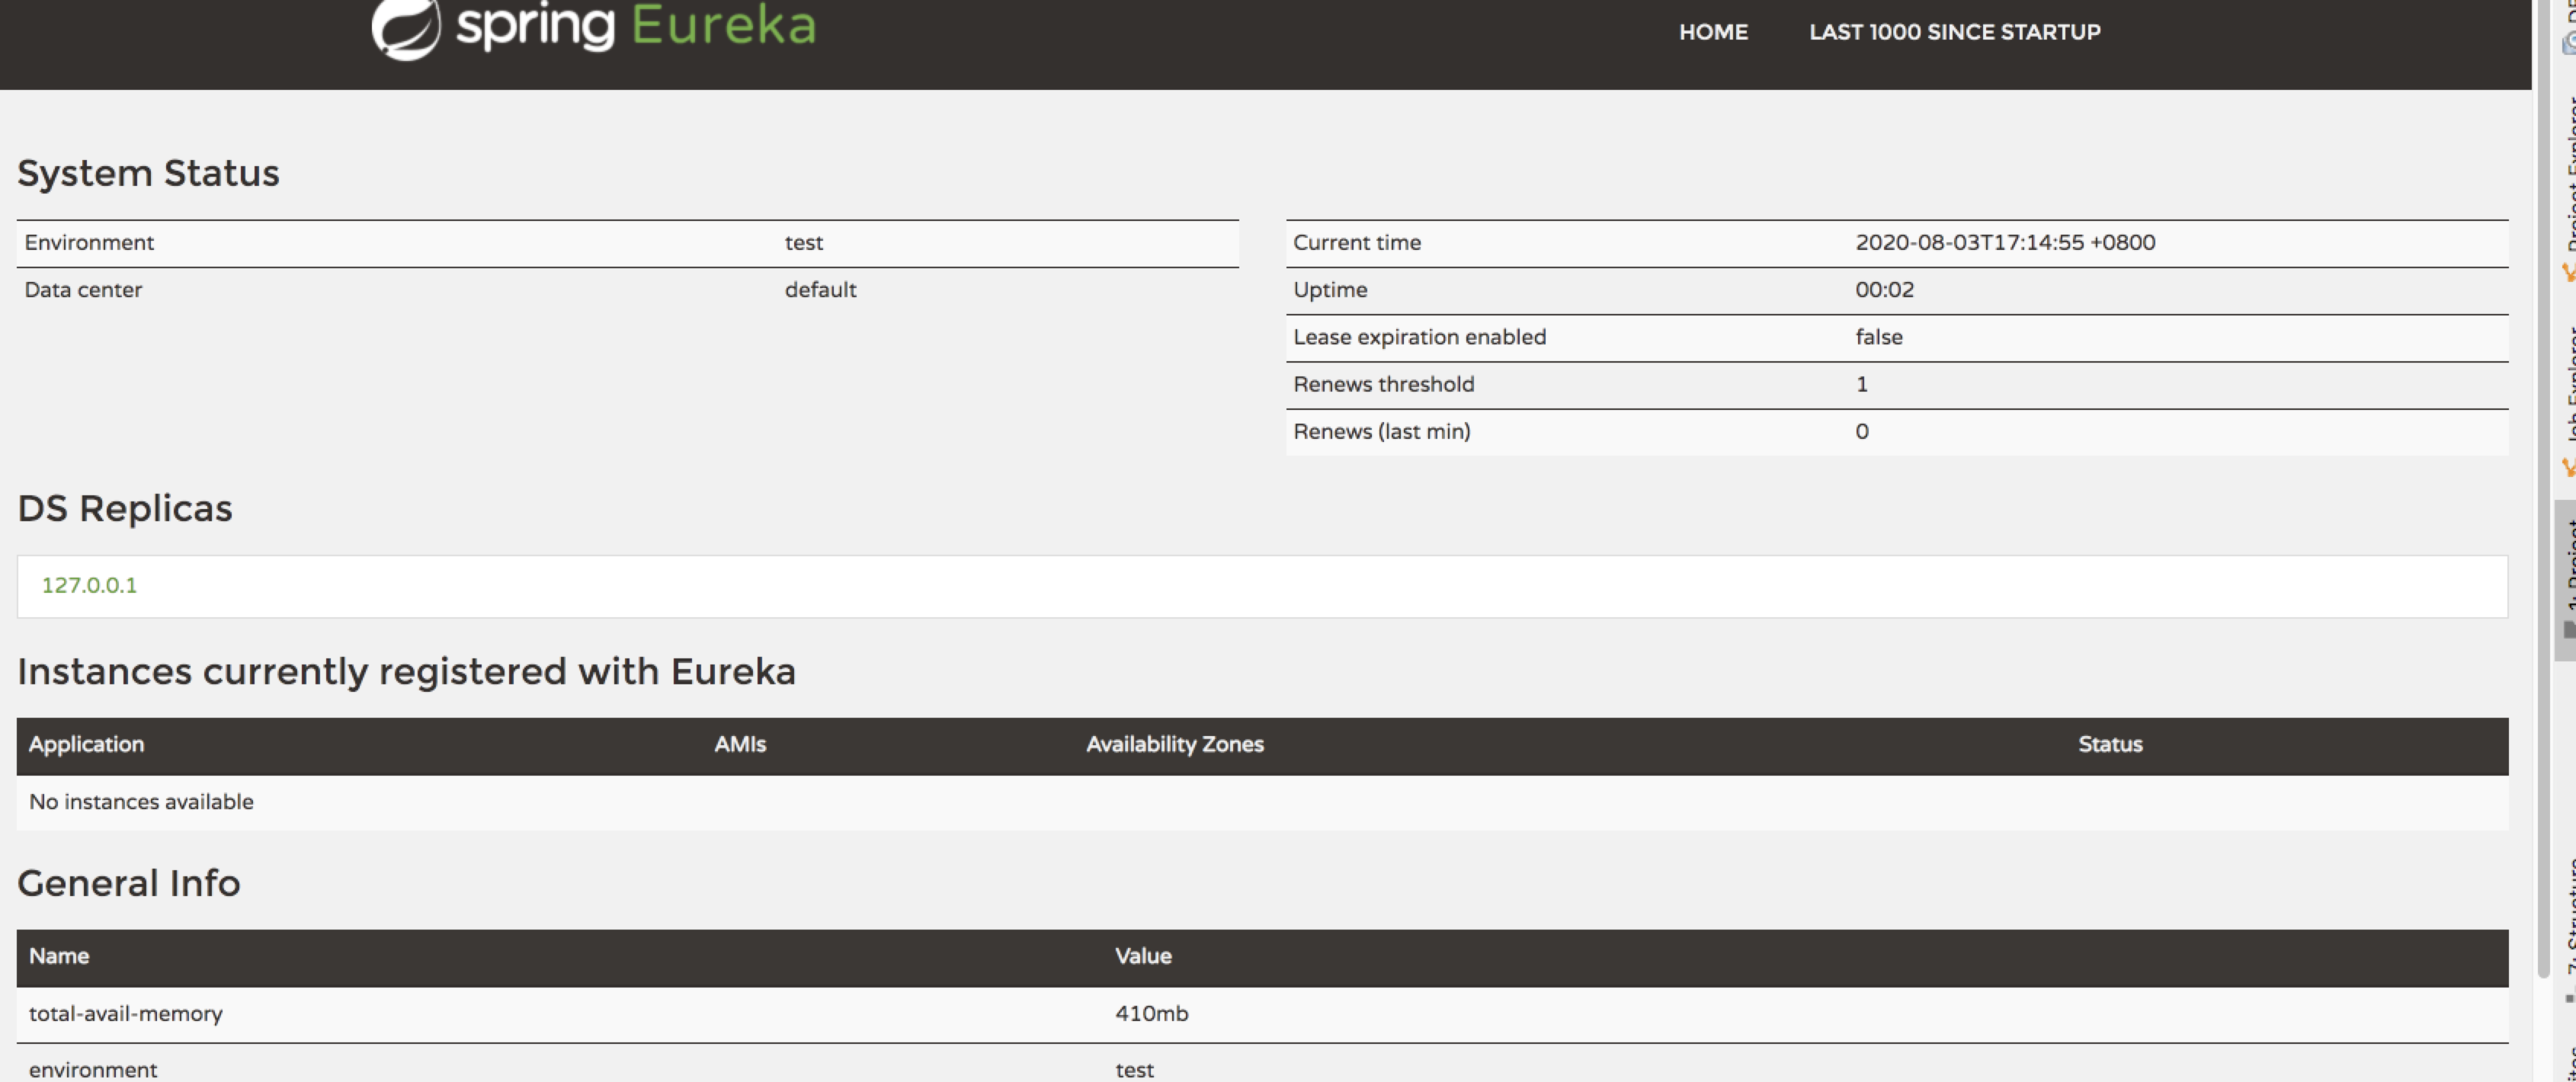The width and height of the screenshot is (2576, 1082).
Task: Click the Availability Zones column header
Action: click(x=1174, y=744)
